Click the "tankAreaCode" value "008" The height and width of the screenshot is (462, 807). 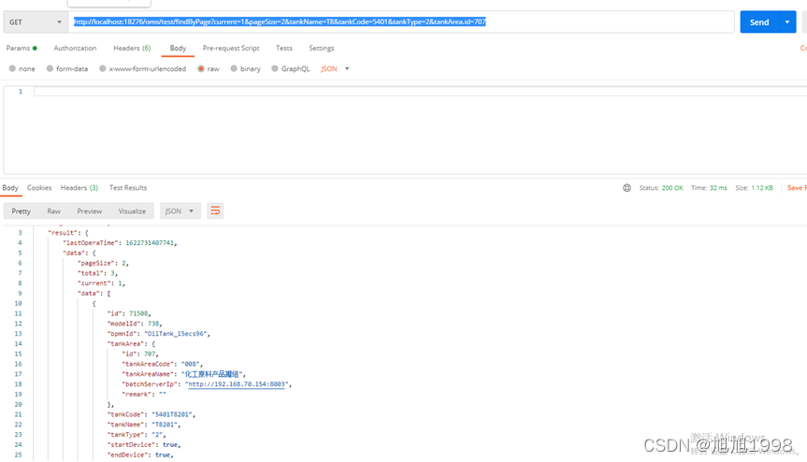[191, 364]
